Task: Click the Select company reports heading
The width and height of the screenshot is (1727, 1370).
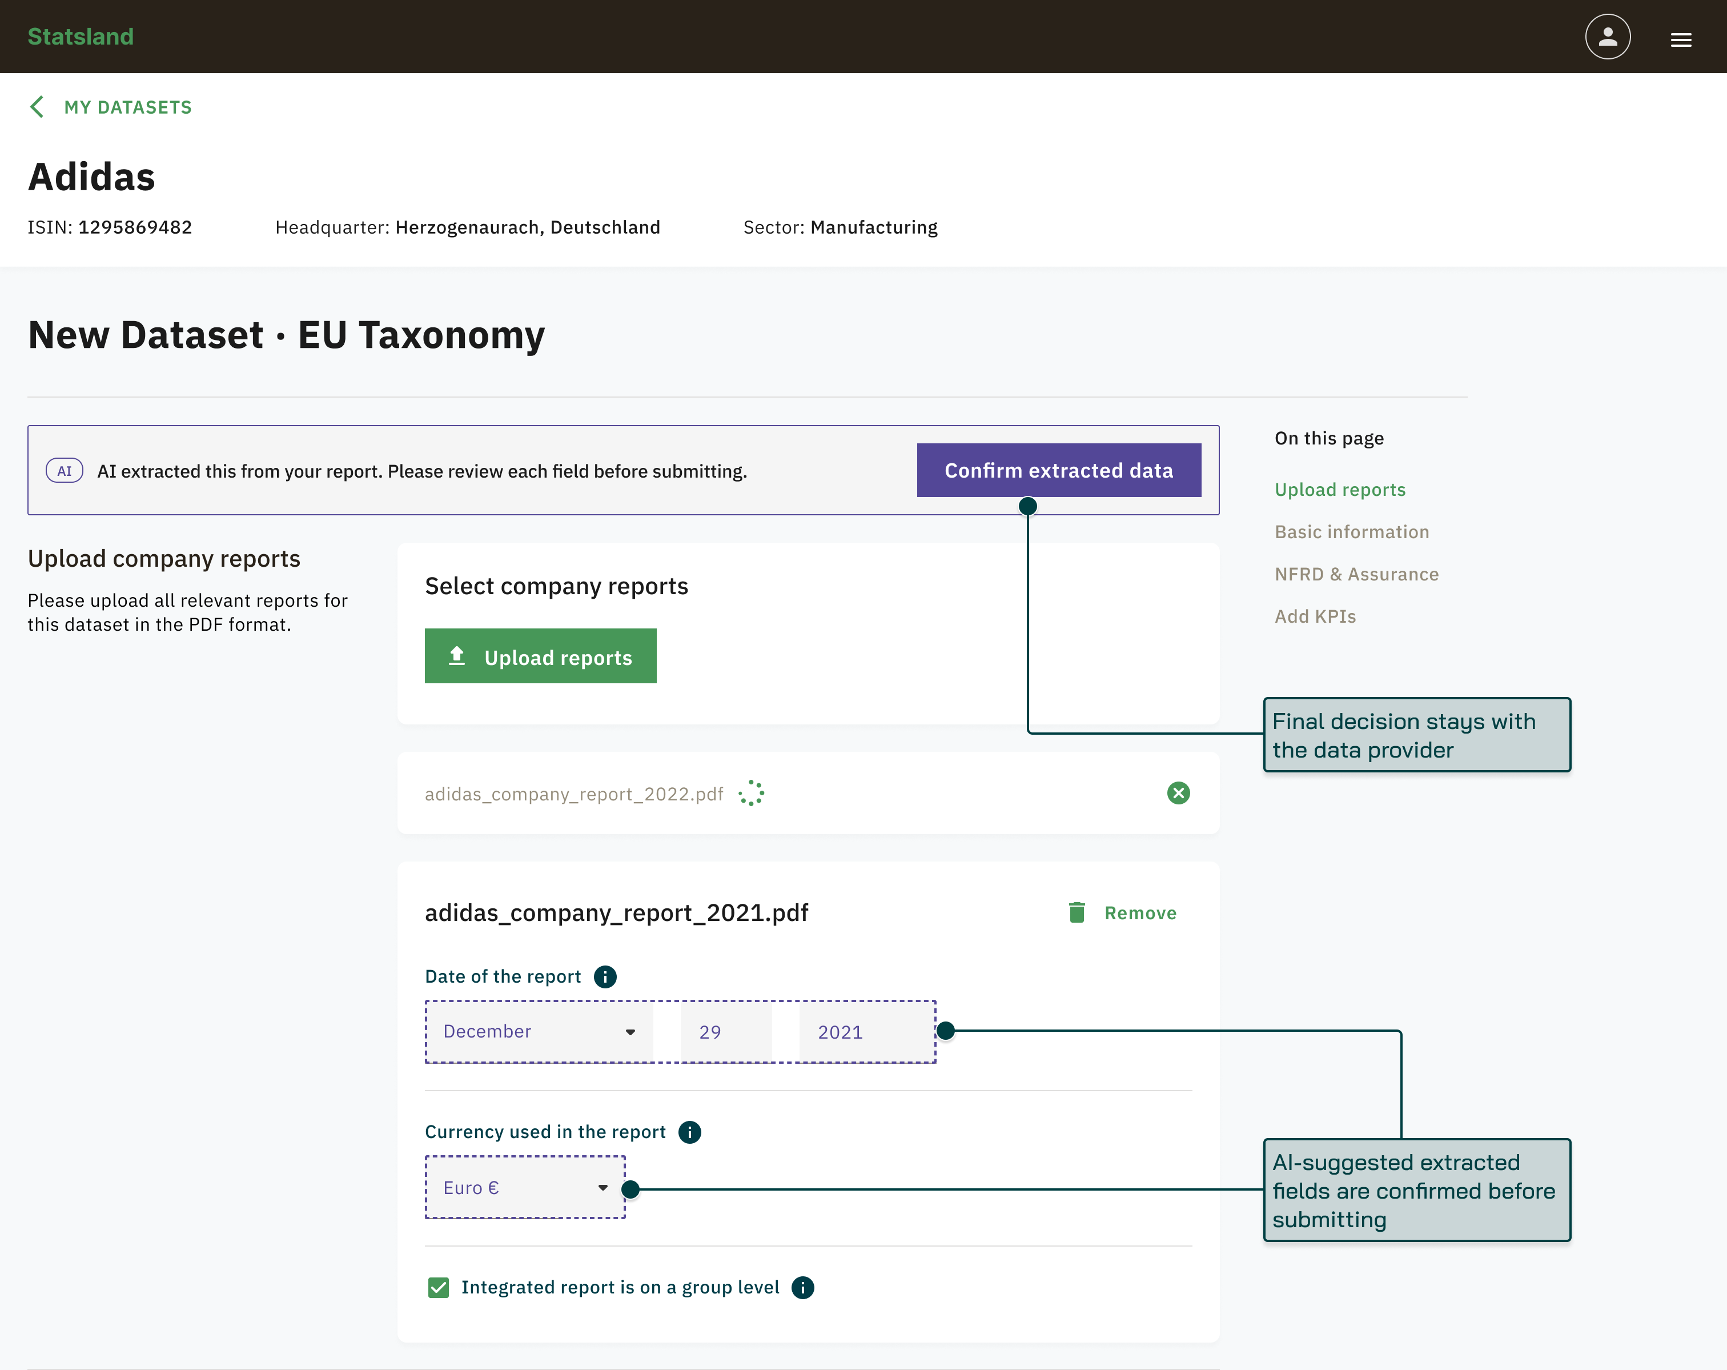Action: point(556,587)
